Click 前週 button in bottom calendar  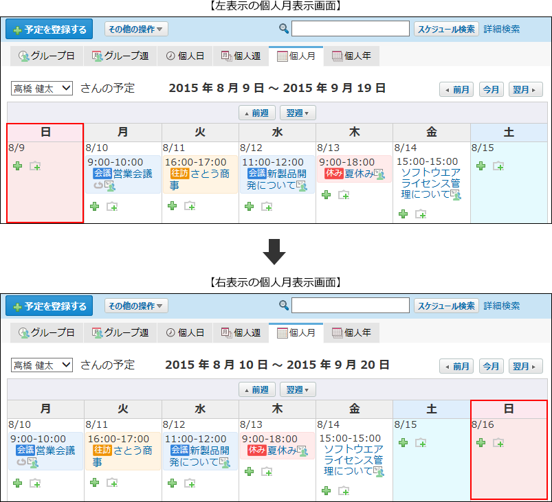257,390
